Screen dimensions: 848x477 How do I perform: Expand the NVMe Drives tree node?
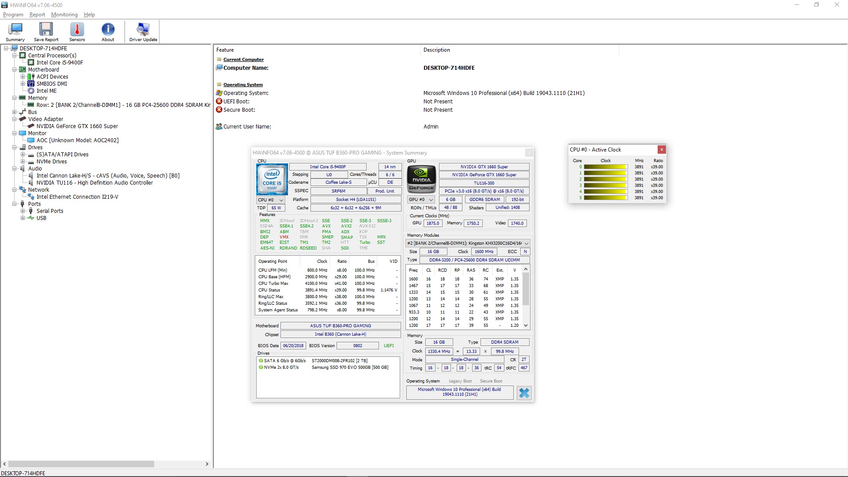[x=23, y=162]
